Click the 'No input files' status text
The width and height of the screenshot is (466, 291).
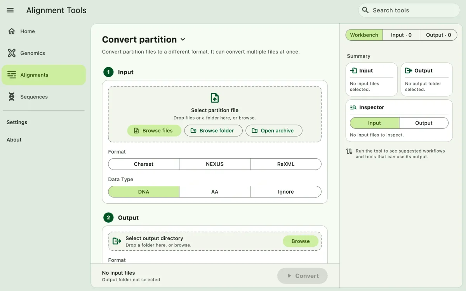click(x=118, y=273)
